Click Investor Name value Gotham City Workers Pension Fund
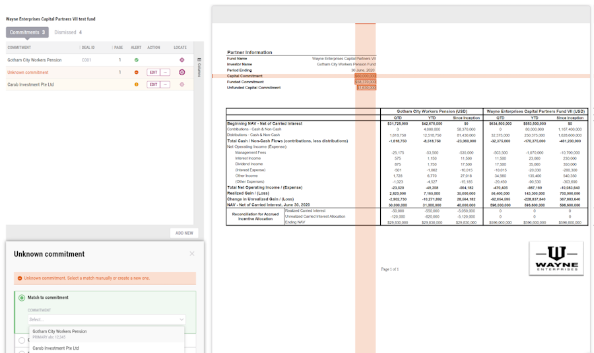594x353 pixels. tap(346, 65)
